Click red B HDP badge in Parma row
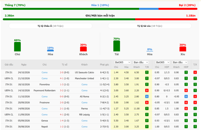201x130 pixels. (x=186, y=108)
